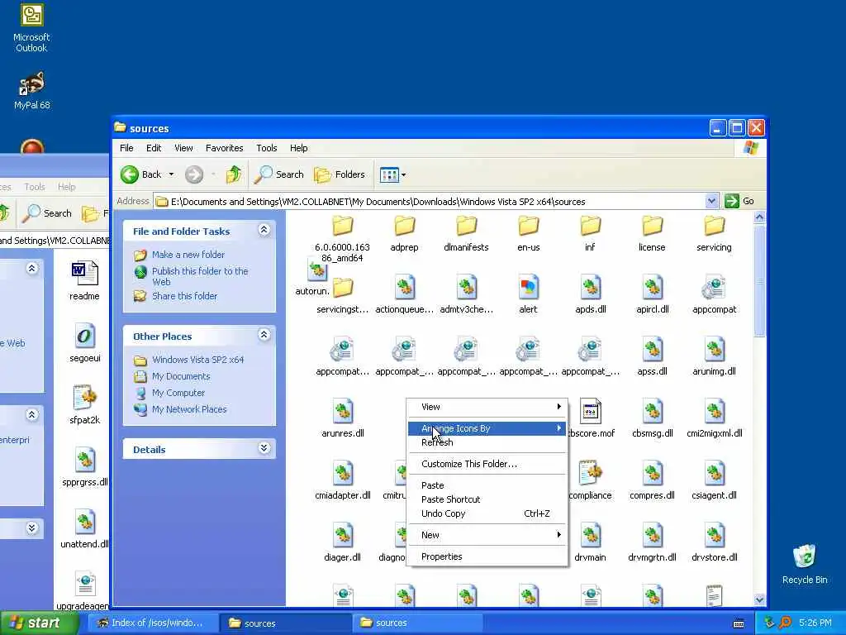
Task: Select apds.dll file icon
Action: tap(590, 287)
